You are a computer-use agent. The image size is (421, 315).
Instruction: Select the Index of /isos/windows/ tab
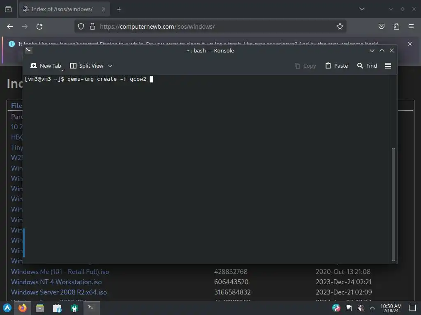(x=65, y=9)
